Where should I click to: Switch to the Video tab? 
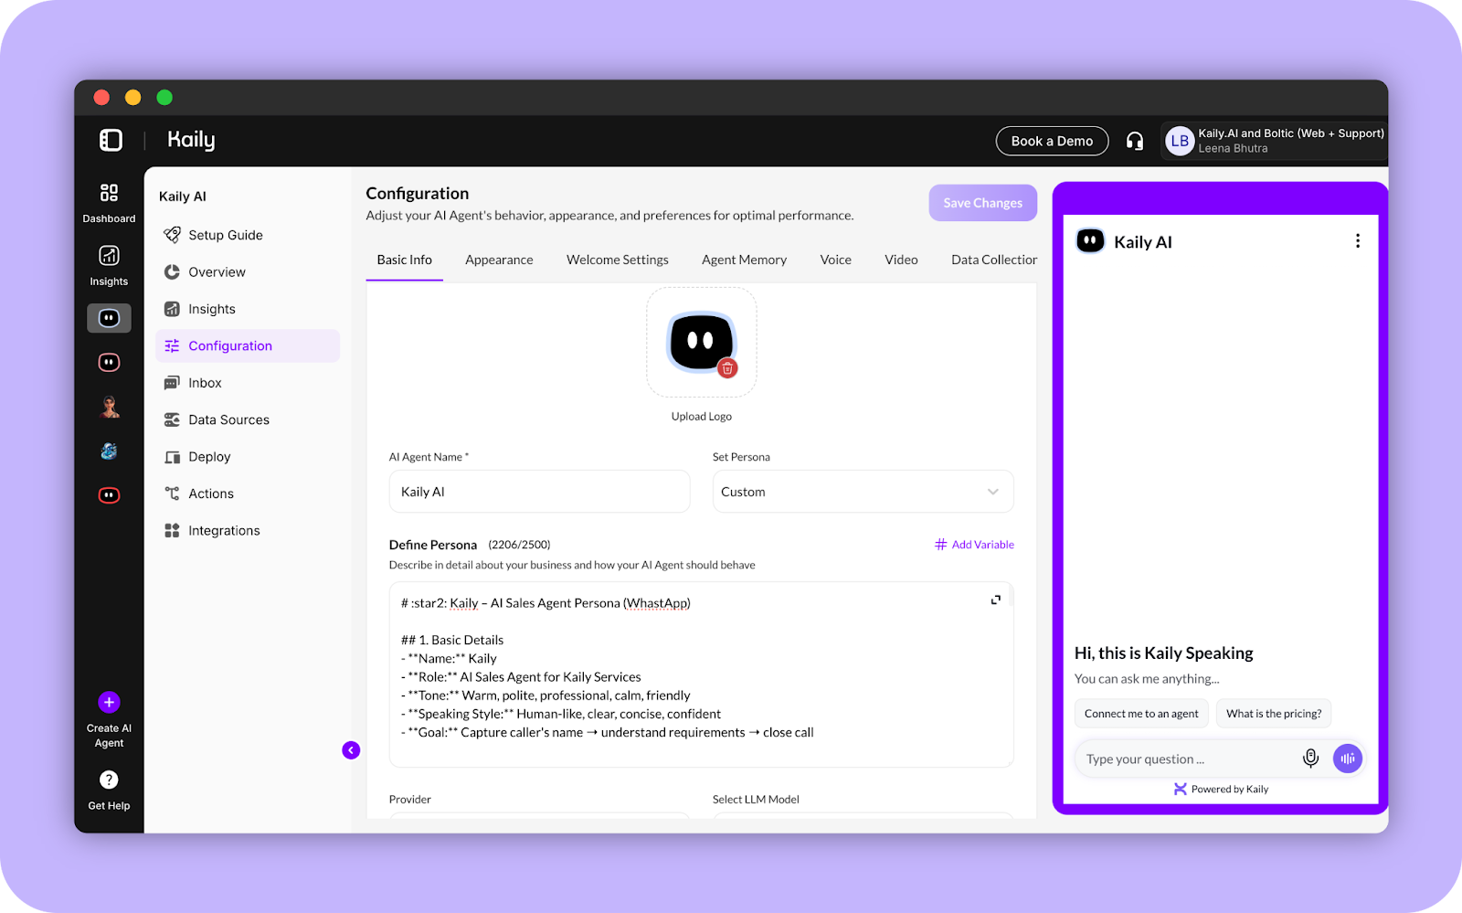click(901, 260)
